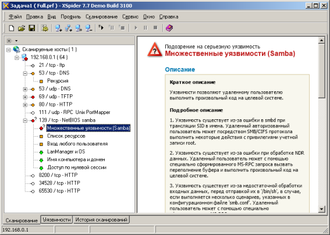Image resolution: width=330 pixels, height=235 pixels.
Task: Open dropdown arrow beside tree expand icon
Action: (16, 41)
